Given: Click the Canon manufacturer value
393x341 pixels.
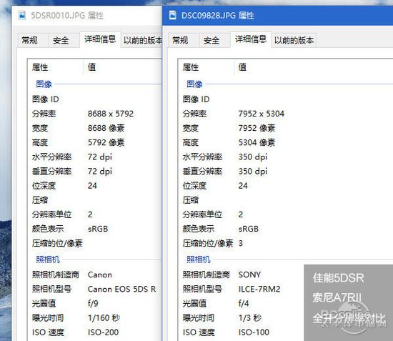Looking at the screenshot, I should point(100,275).
